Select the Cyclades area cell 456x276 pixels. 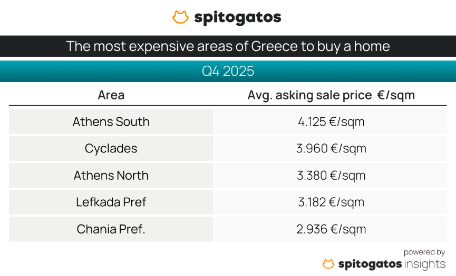coord(111,149)
